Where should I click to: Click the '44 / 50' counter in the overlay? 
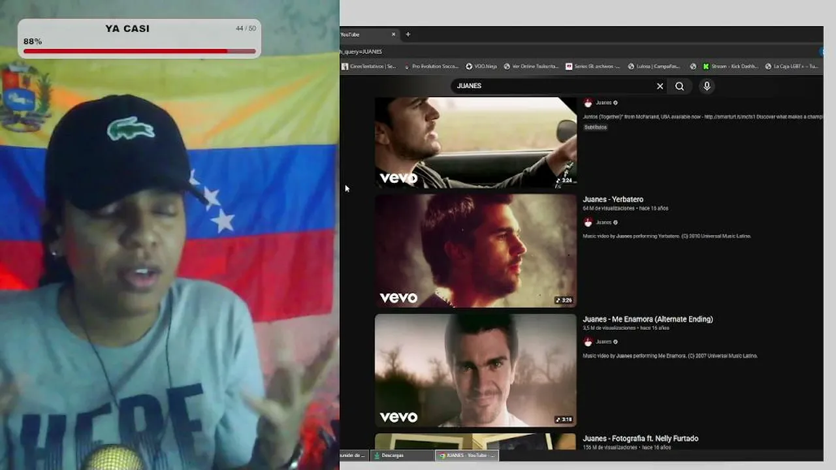click(246, 29)
